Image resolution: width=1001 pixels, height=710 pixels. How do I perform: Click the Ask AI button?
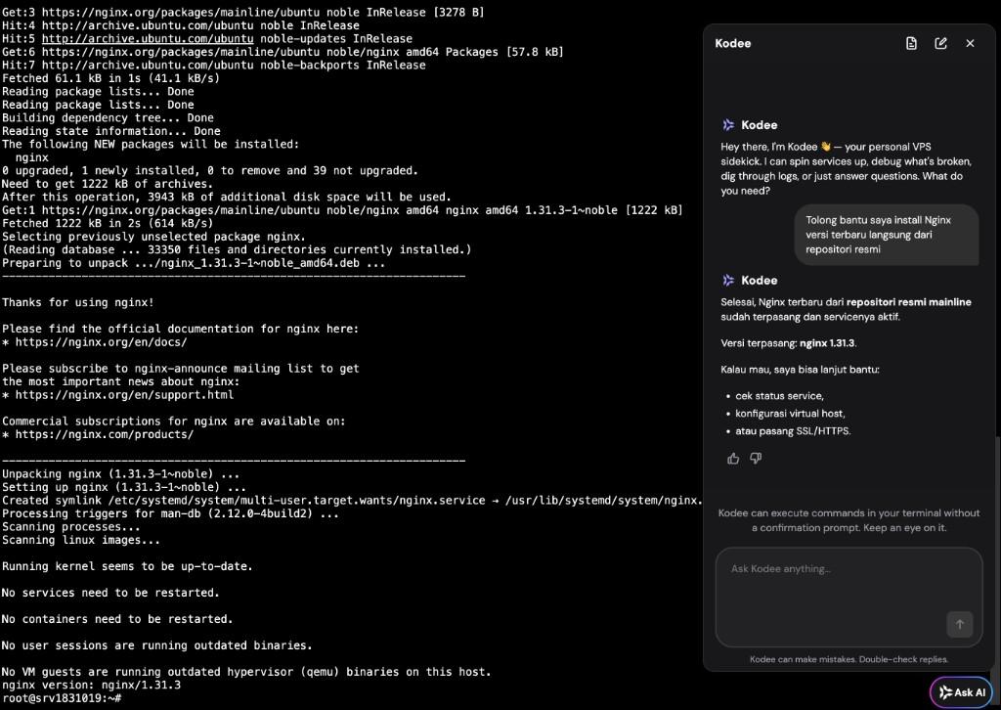coord(962,692)
